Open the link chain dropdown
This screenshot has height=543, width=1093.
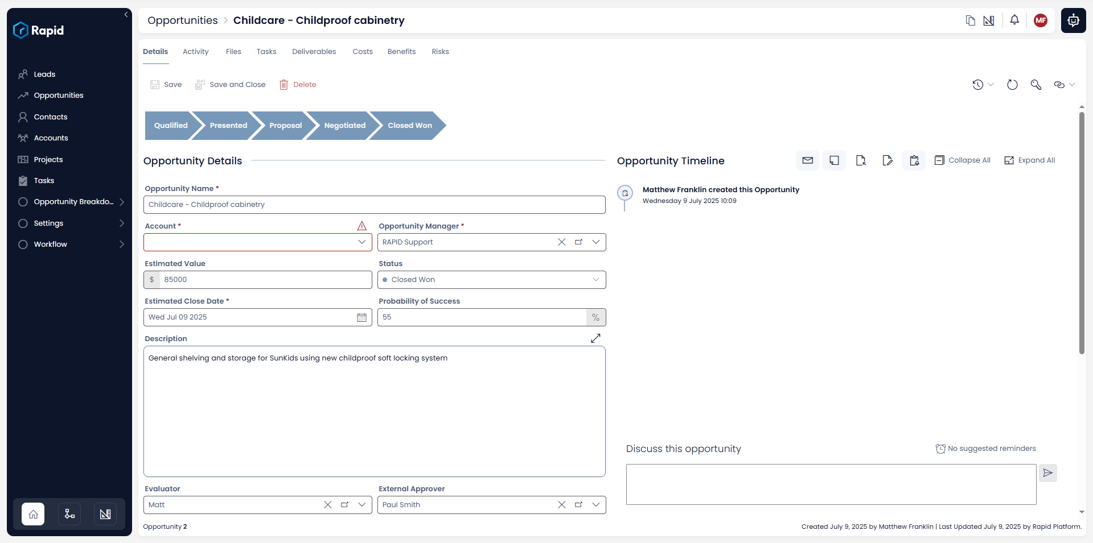point(1064,85)
